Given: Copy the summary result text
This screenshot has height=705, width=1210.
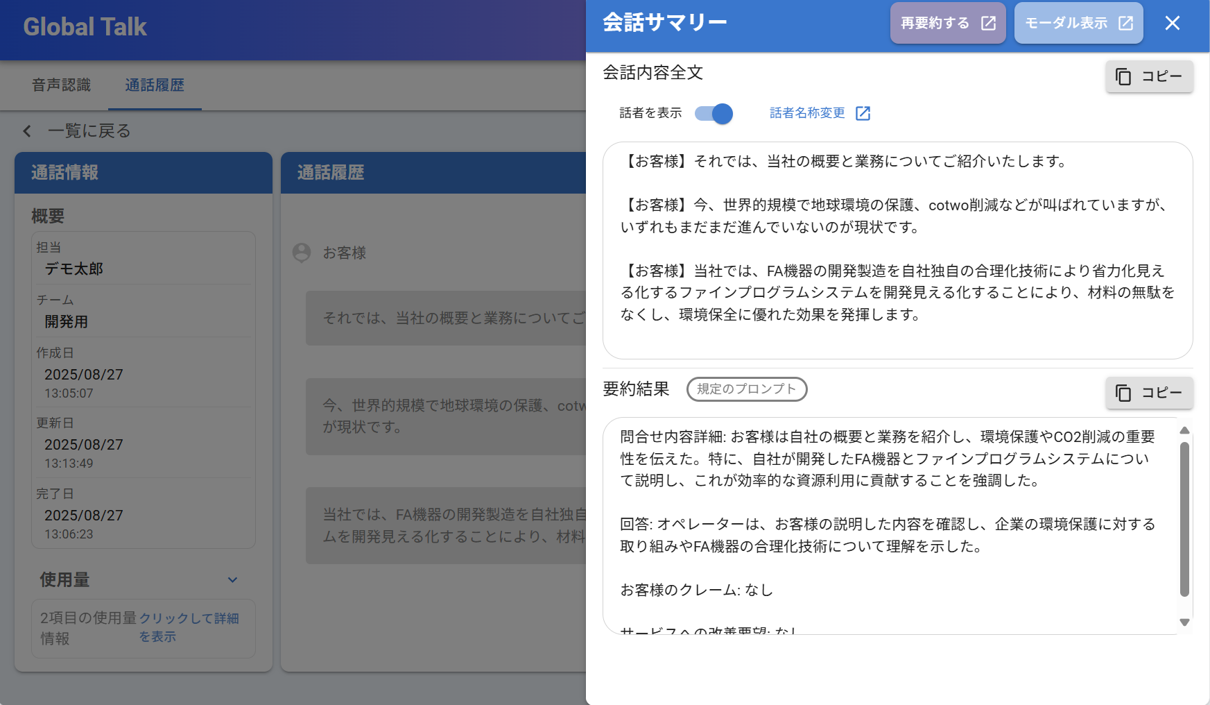Looking at the screenshot, I should pos(1149,393).
